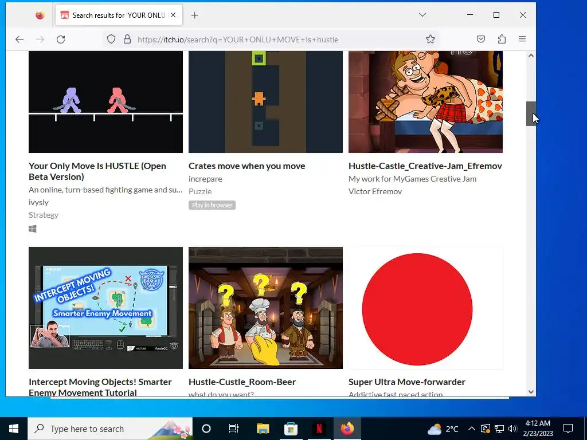Expand the list all tabs dropdown
The image size is (587, 440).
422,15
